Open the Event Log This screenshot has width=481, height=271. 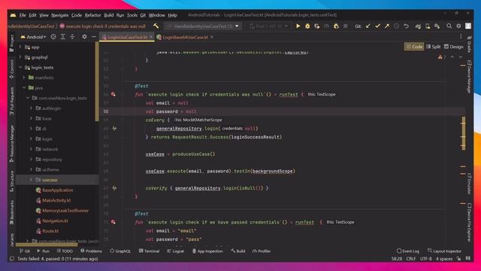tap(408, 251)
